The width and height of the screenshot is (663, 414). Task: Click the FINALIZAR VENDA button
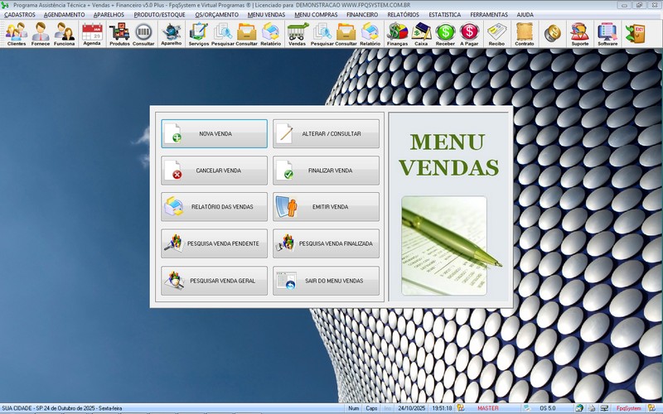pos(326,171)
